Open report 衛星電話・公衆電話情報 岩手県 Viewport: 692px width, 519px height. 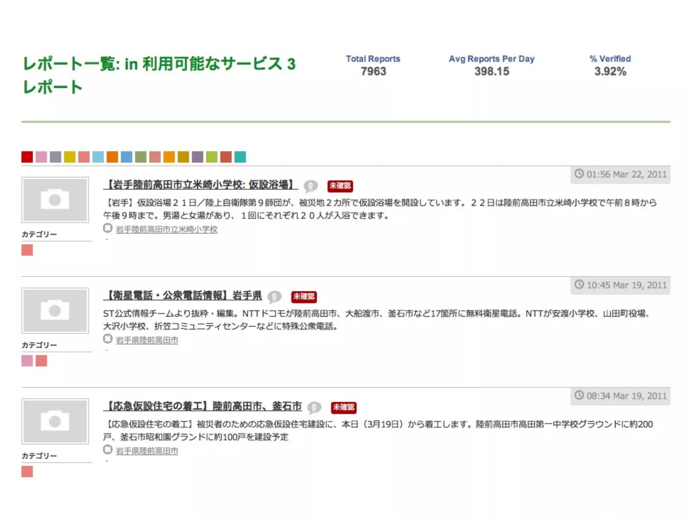[x=182, y=296]
